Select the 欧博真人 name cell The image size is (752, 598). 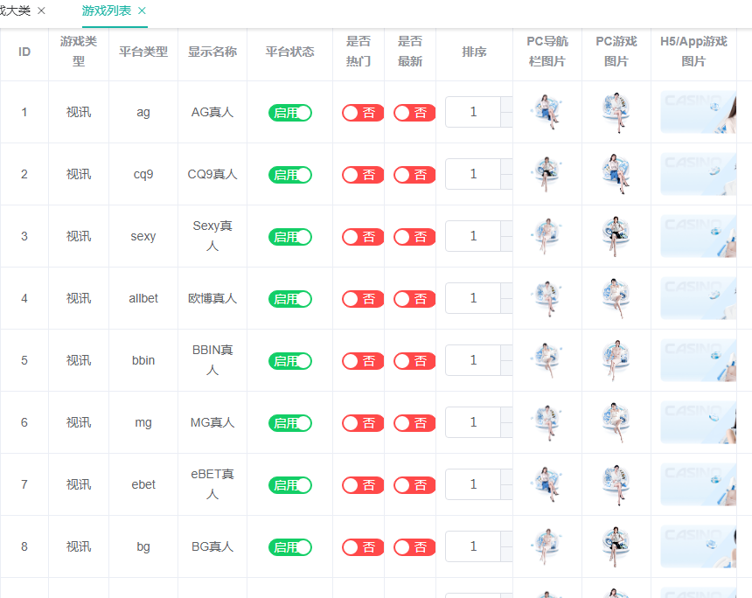[x=212, y=298]
